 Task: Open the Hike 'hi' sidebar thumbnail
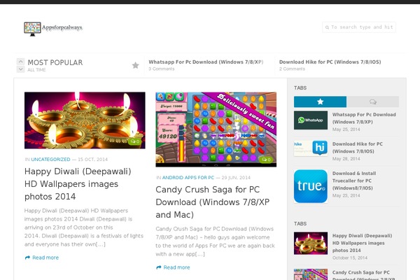[311, 148]
